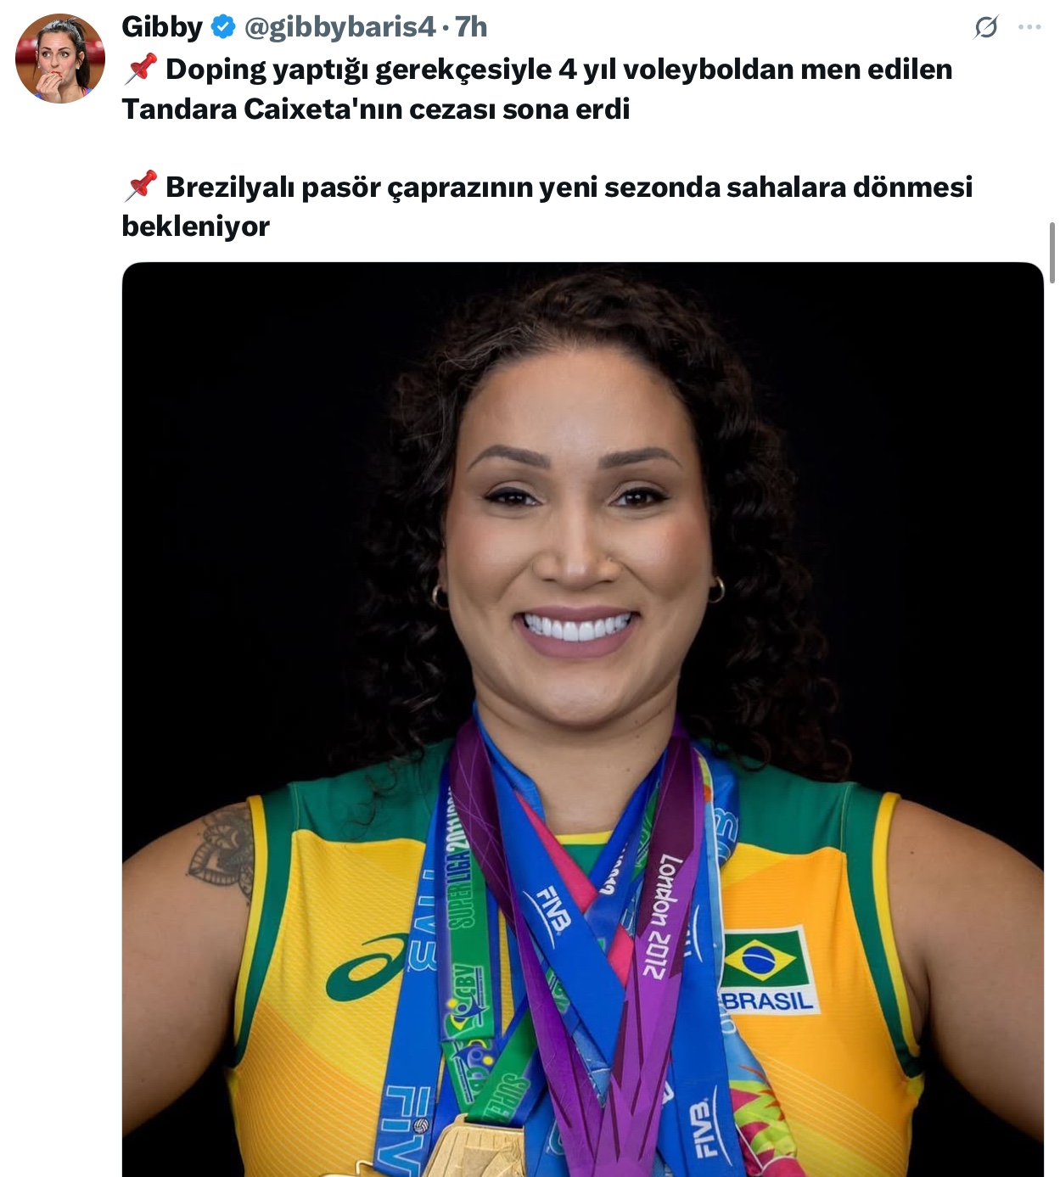Open the post via 7h timestamp
The image size is (1060, 1177).
click(x=471, y=27)
